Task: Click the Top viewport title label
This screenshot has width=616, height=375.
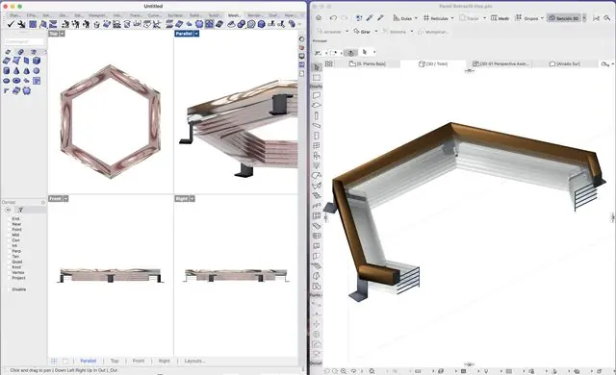Action: click(53, 34)
